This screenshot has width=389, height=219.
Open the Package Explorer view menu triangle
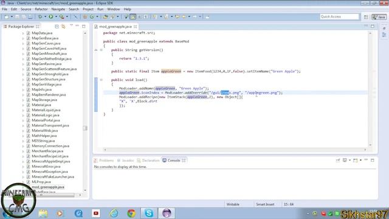pos(72,26)
